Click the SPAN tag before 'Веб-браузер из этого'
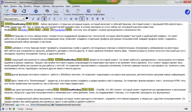 click(7, 36)
